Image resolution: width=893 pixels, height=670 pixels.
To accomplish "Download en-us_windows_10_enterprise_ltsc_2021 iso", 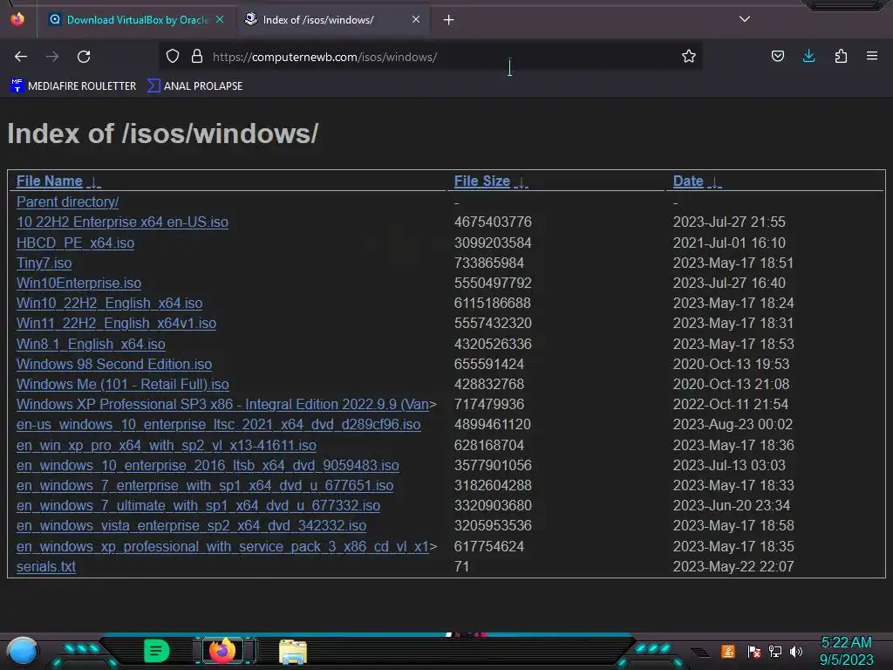I will 219,425.
